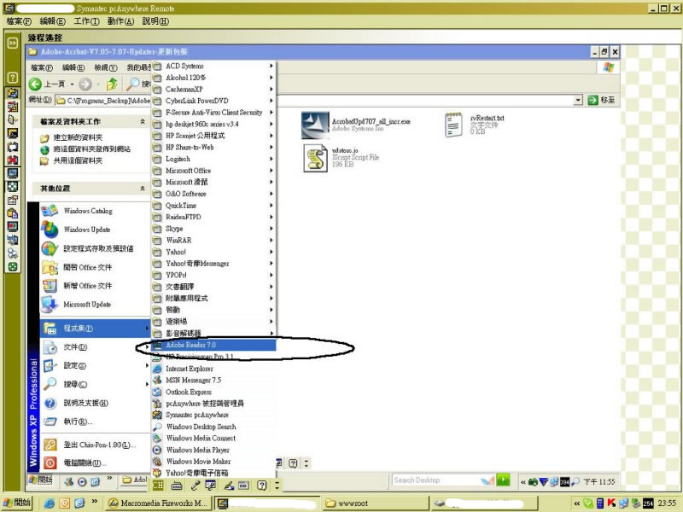The width and height of the screenshot is (683, 512).
Task: Open the 檢視(V) menu in the Explorer window
Action: click(106, 67)
